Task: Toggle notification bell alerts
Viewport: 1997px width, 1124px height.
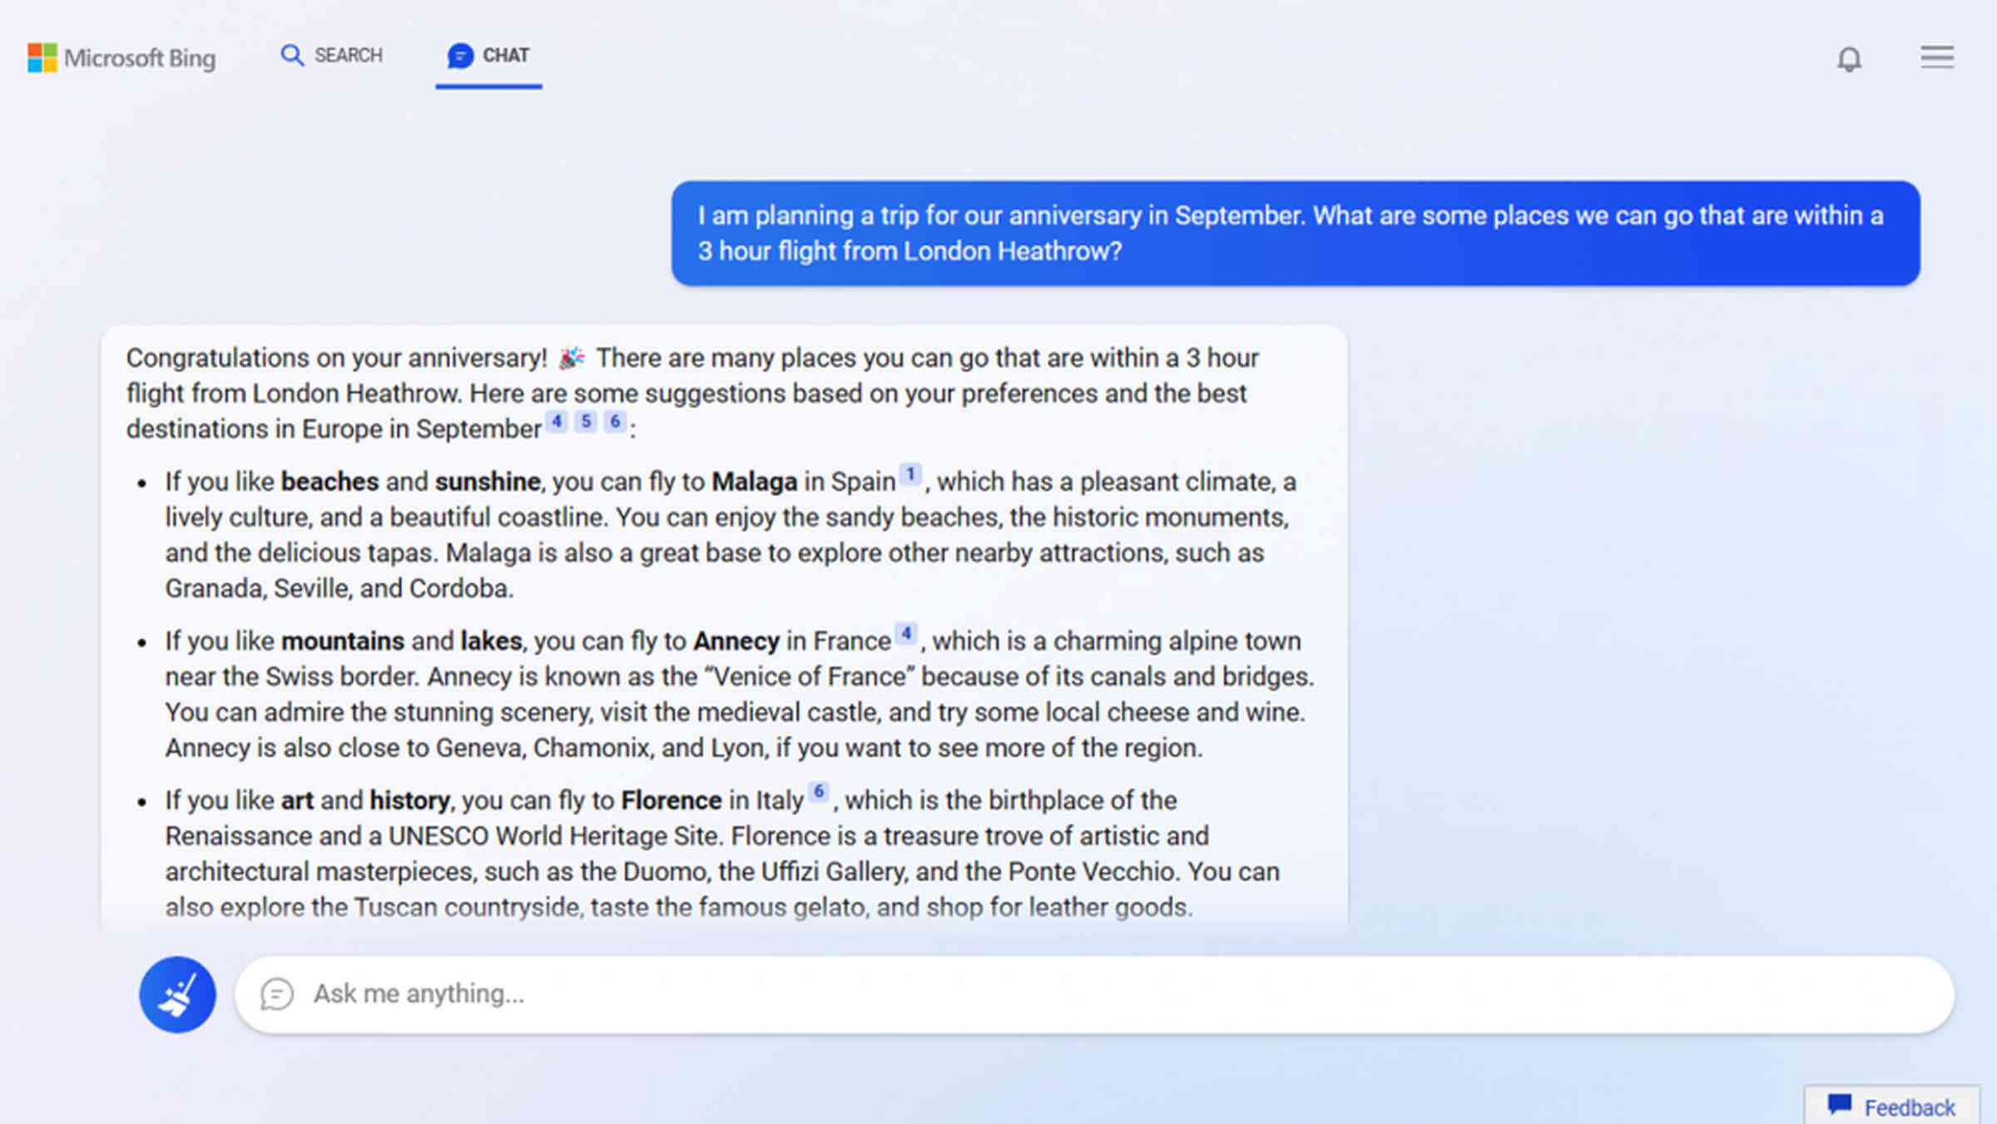Action: [1851, 57]
